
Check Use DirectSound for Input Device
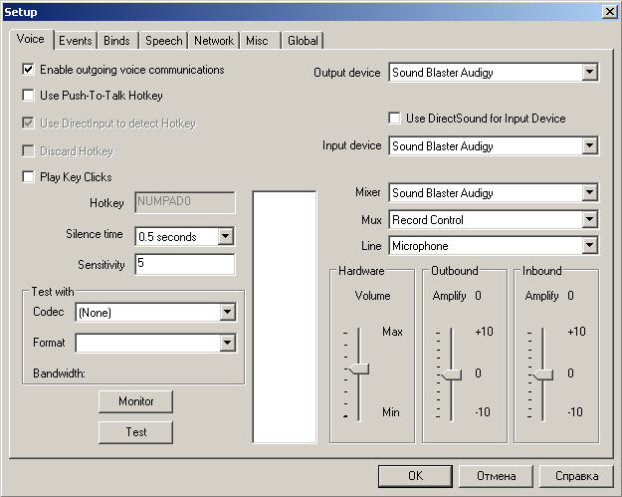click(x=395, y=119)
